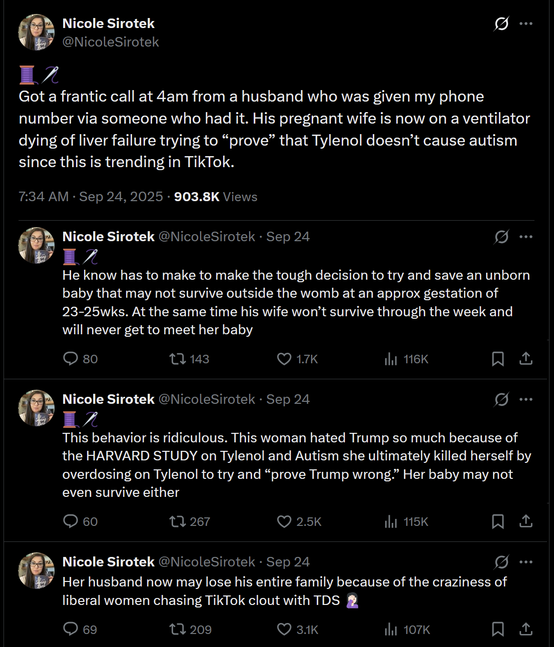The width and height of the screenshot is (554, 647).
Task: Share the first reply via the share icon
Action: point(525,358)
